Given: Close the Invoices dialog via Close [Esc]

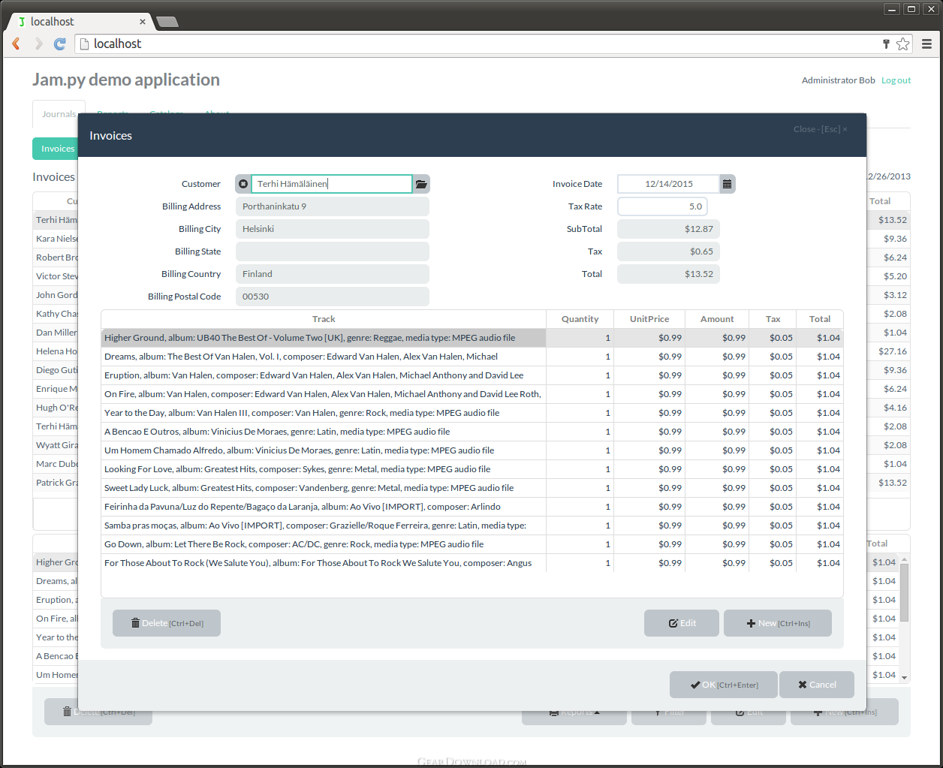Looking at the screenshot, I should click(x=820, y=129).
